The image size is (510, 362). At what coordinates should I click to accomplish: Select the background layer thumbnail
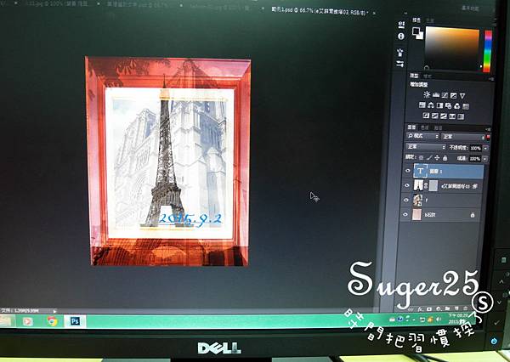point(416,215)
